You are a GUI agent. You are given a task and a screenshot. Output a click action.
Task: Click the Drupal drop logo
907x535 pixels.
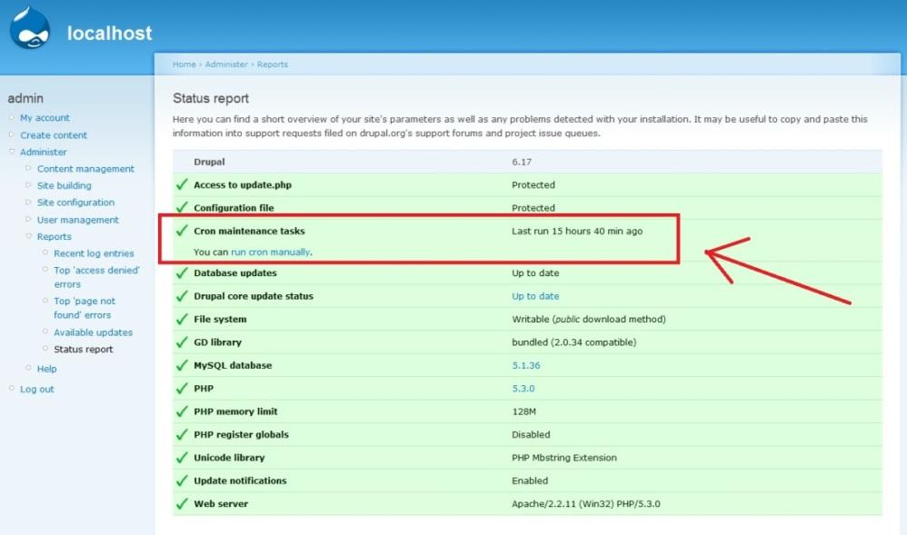(x=30, y=28)
